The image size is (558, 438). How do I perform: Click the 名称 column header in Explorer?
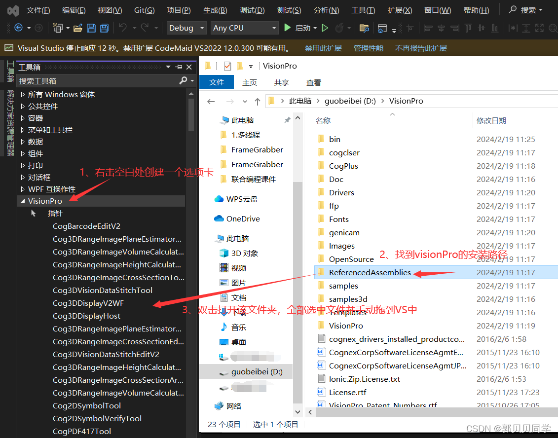tap(323, 121)
